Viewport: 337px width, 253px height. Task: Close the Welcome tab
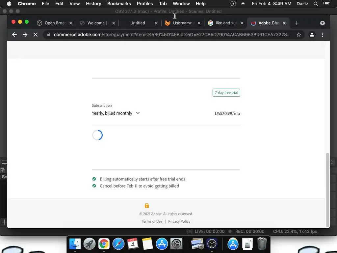click(114, 23)
